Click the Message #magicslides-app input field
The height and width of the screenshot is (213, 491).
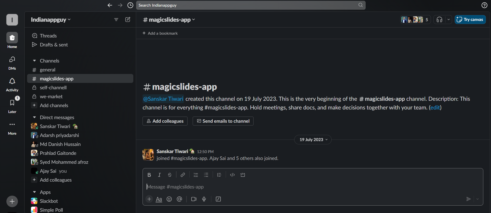pyautogui.click(x=313, y=187)
